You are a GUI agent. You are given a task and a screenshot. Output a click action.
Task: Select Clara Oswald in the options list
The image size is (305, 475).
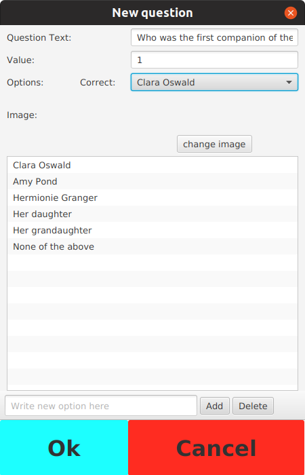tap(152, 165)
